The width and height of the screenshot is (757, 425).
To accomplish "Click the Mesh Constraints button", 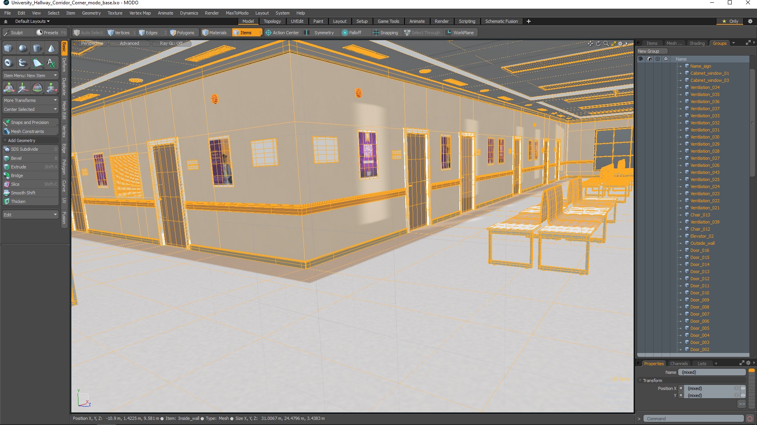I will coord(29,131).
